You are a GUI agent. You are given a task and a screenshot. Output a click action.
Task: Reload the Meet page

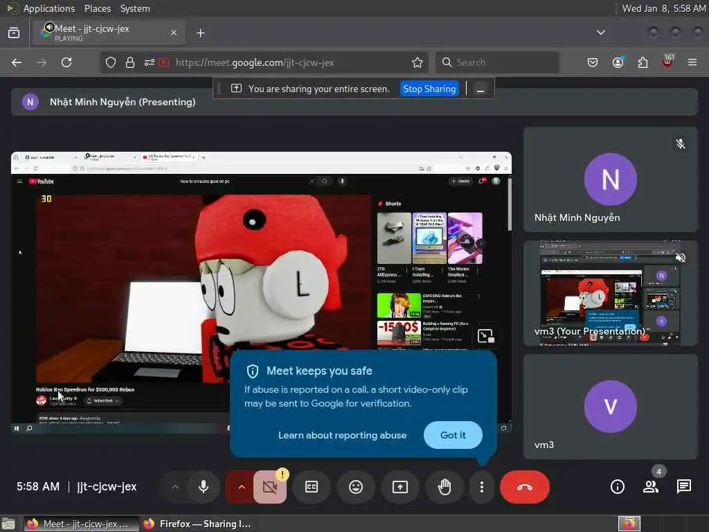(66, 62)
